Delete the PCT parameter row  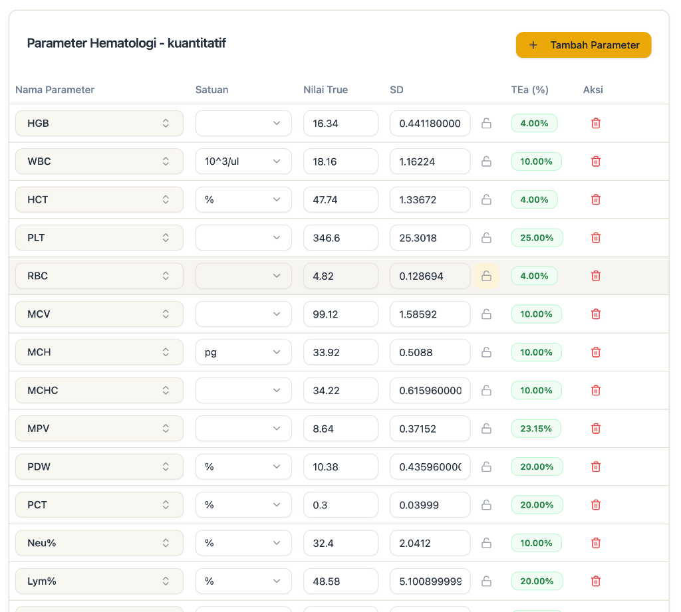(x=596, y=505)
